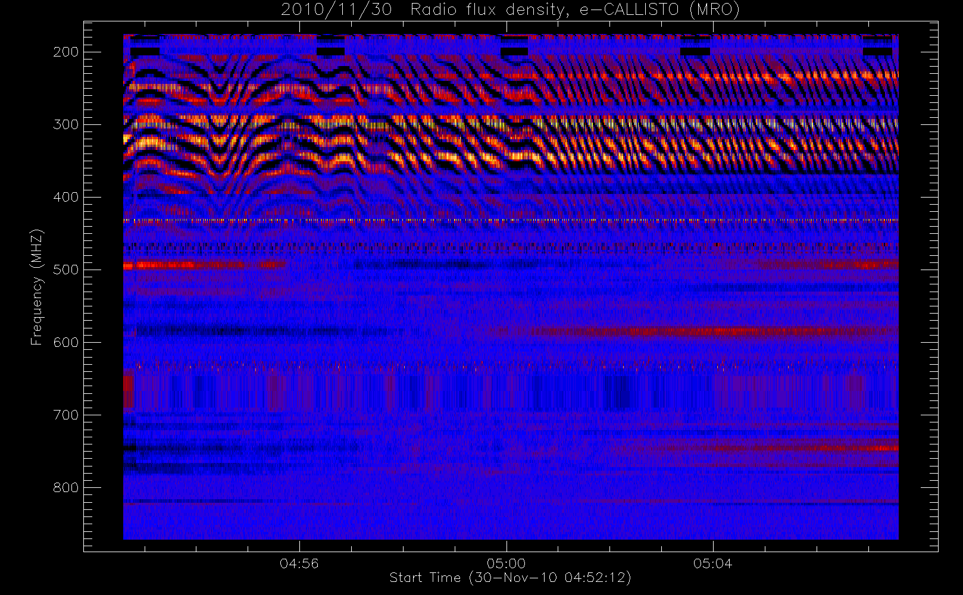
Task: Click the 05:00 time tick label
Action: tap(506, 563)
